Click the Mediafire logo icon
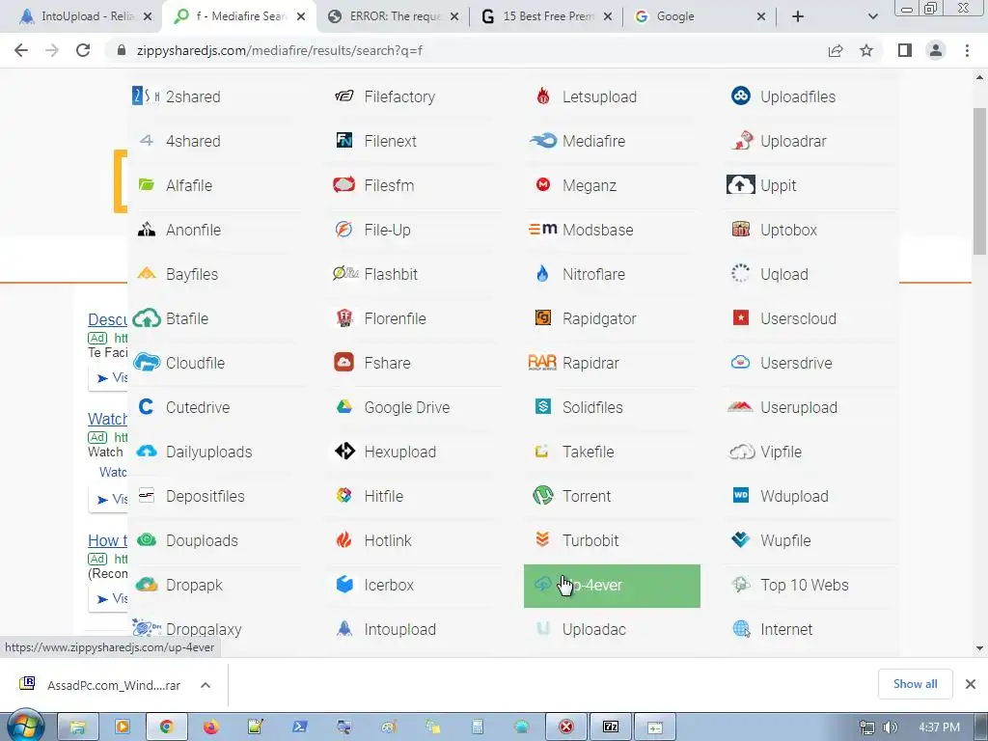 pyautogui.click(x=542, y=141)
